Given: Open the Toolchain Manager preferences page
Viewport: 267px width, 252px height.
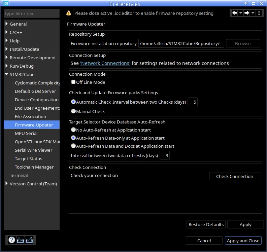Looking at the screenshot, I should [x=34, y=167].
